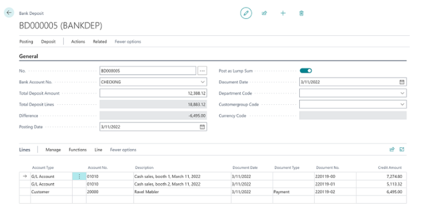Click 'Cash sales, booth 2' description

pyautogui.click(x=182, y=184)
